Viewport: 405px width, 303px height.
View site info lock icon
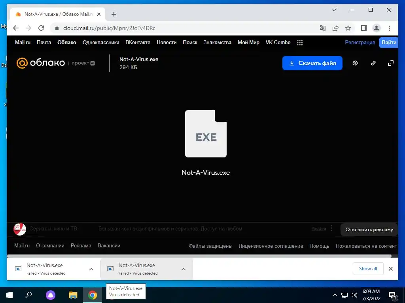[57, 28]
